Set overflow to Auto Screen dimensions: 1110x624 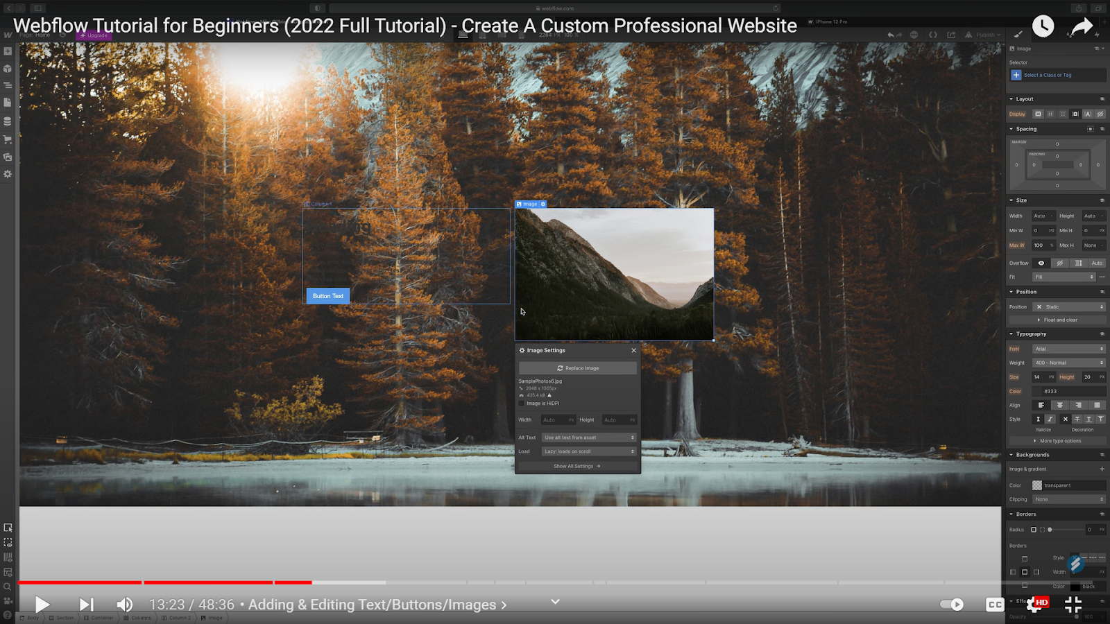1097,263
